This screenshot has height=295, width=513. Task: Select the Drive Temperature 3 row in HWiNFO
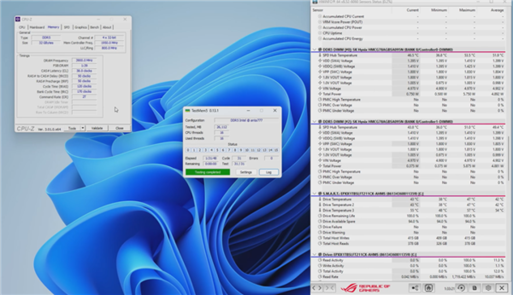(x=409, y=210)
